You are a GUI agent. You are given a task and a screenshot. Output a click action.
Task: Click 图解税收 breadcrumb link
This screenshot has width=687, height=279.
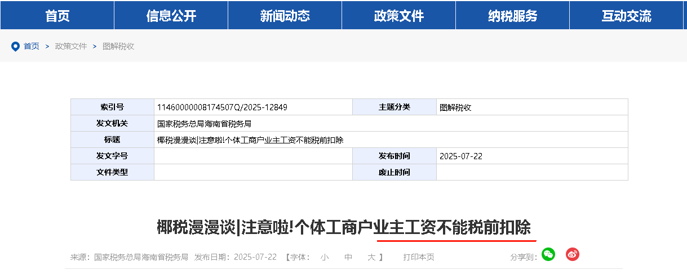coord(118,47)
